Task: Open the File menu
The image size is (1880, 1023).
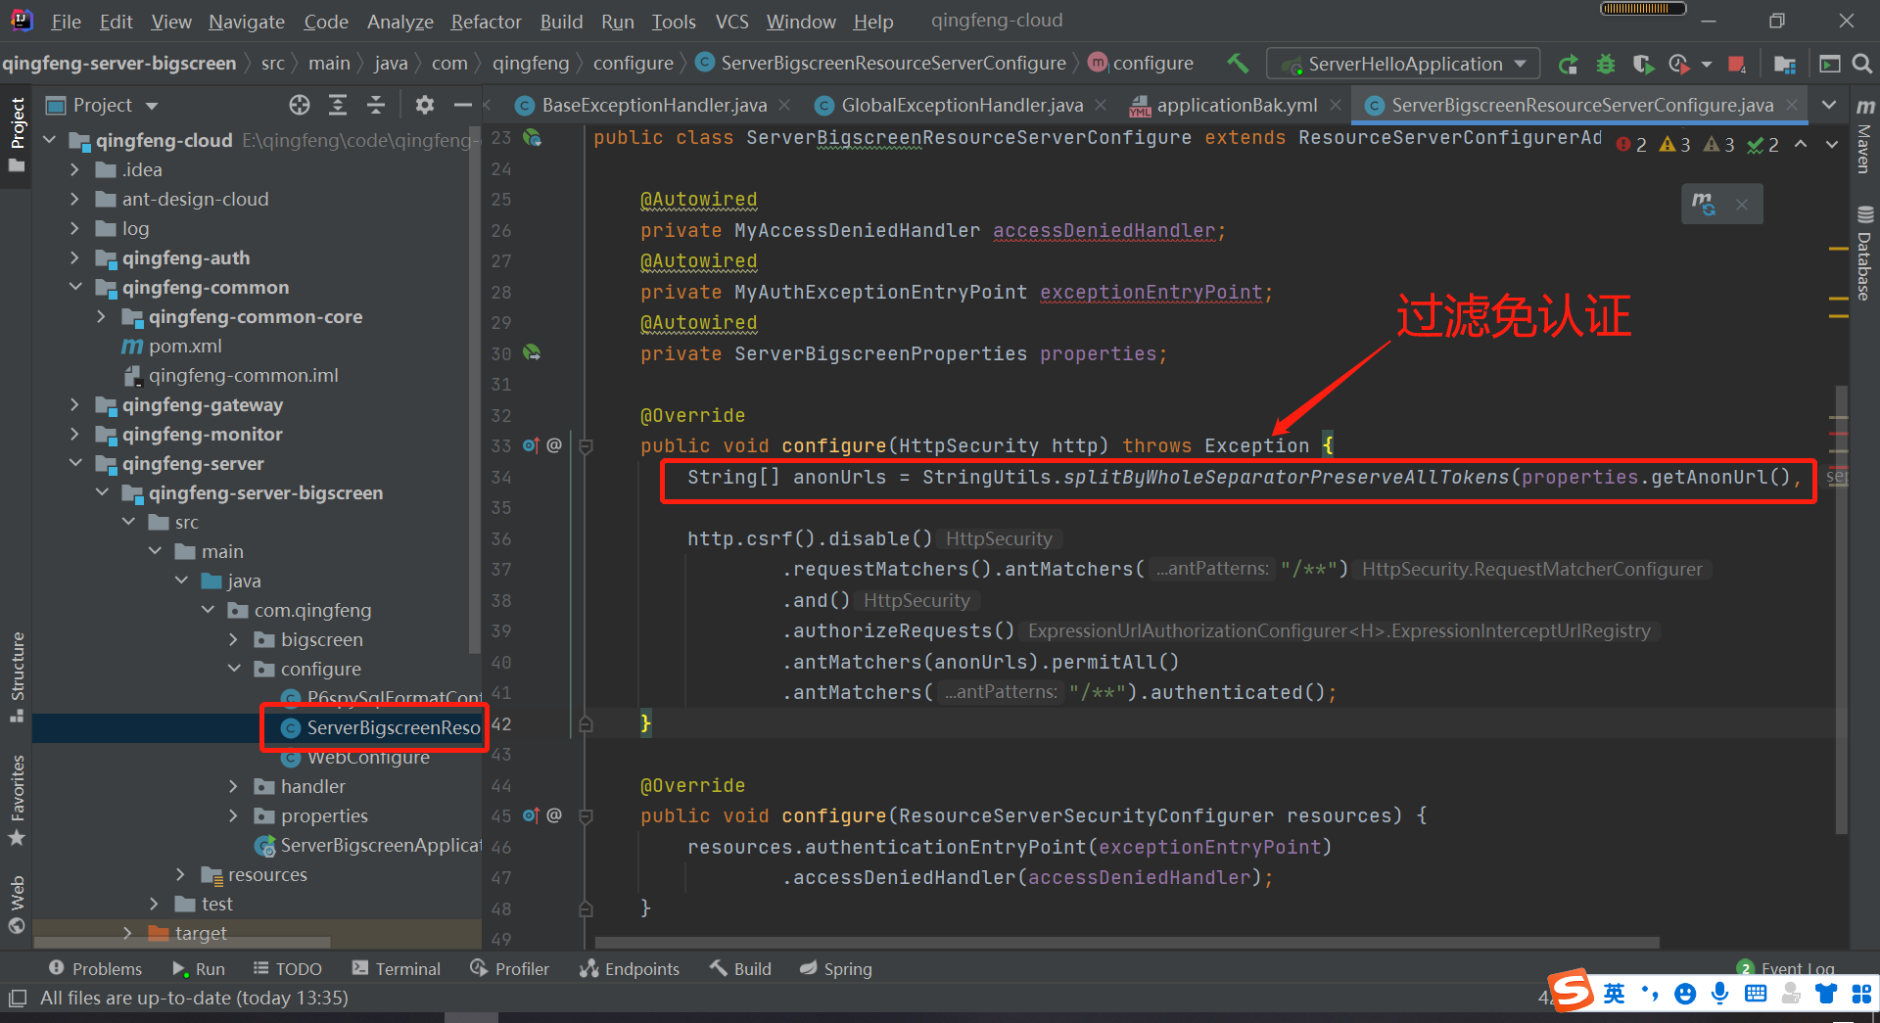Action: tap(66, 22)
